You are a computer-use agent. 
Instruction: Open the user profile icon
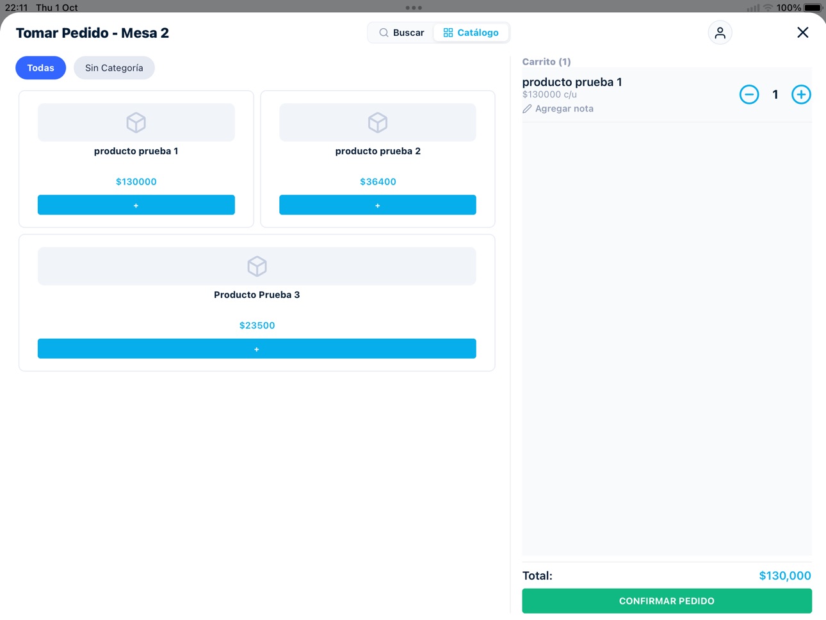point(720,33)
